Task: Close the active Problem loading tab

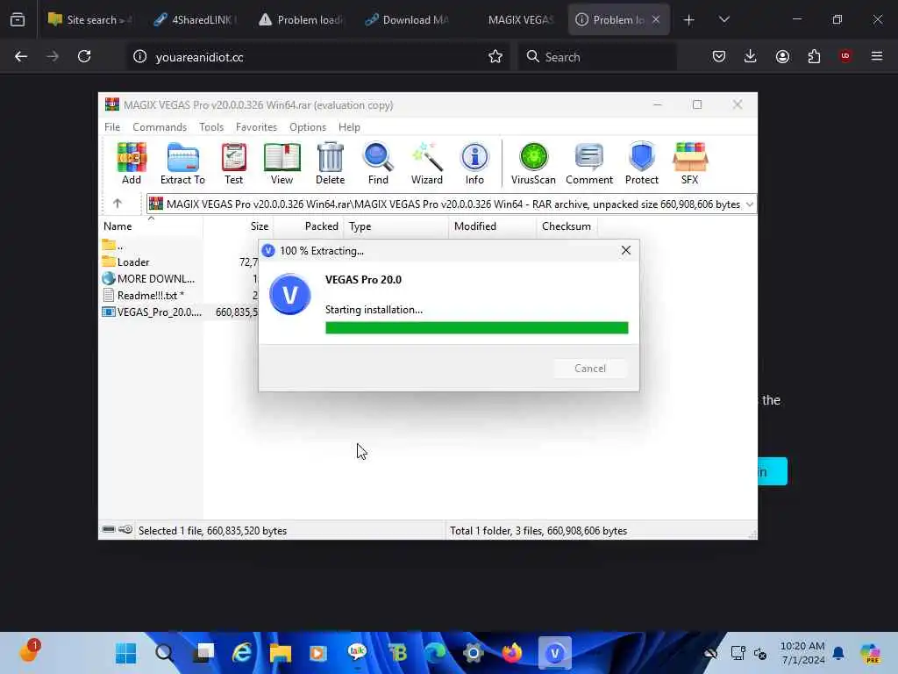Action: [656, 20]
